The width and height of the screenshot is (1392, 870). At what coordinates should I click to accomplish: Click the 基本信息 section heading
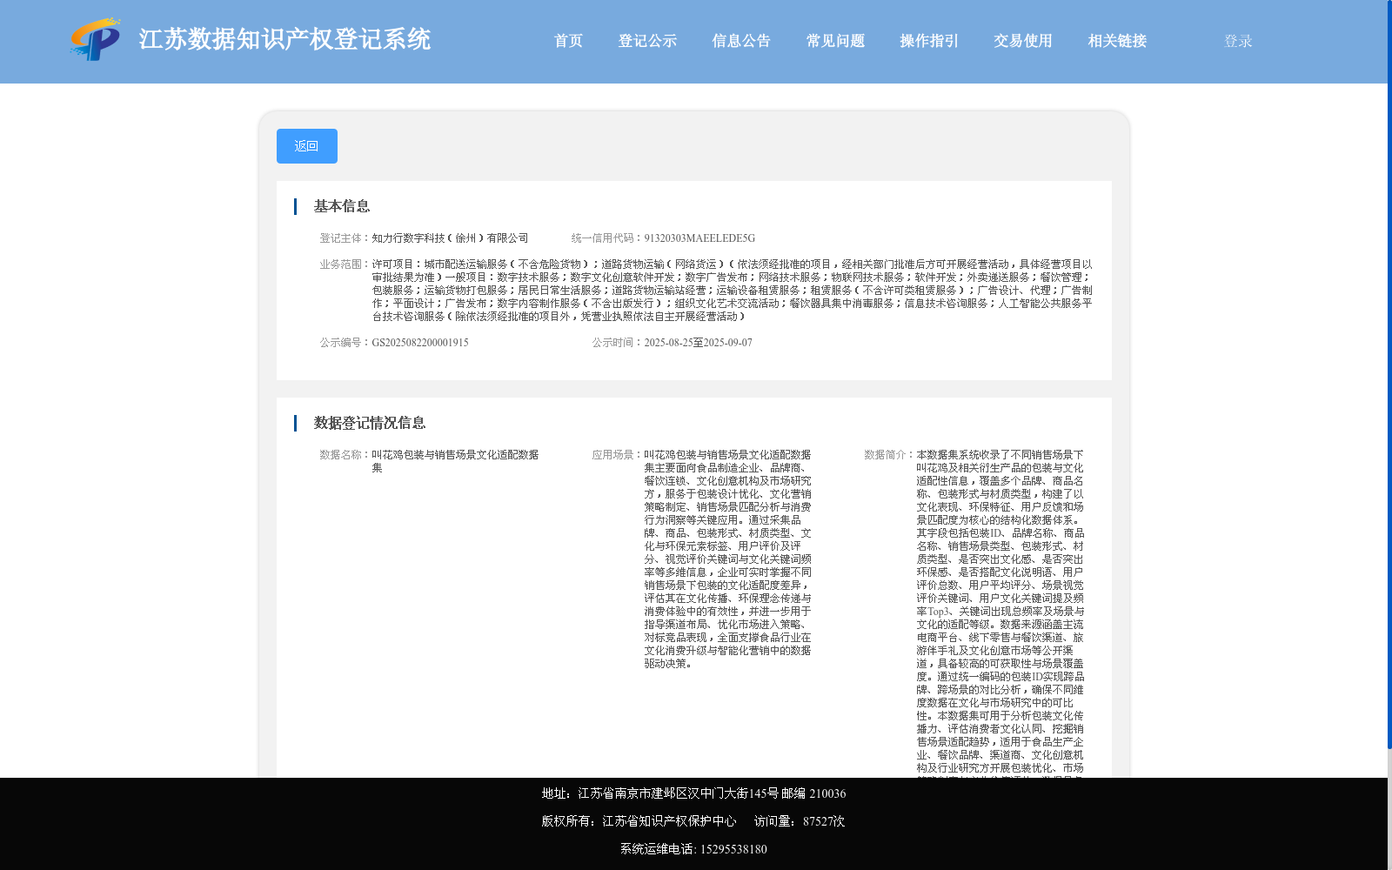(342, 206)
